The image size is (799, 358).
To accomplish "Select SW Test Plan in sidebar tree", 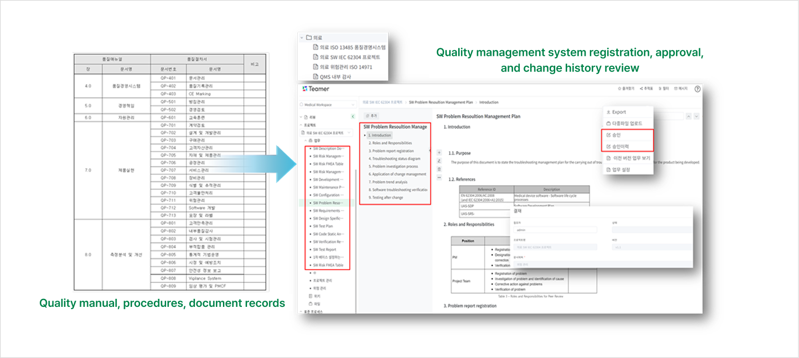I will 323,226.
